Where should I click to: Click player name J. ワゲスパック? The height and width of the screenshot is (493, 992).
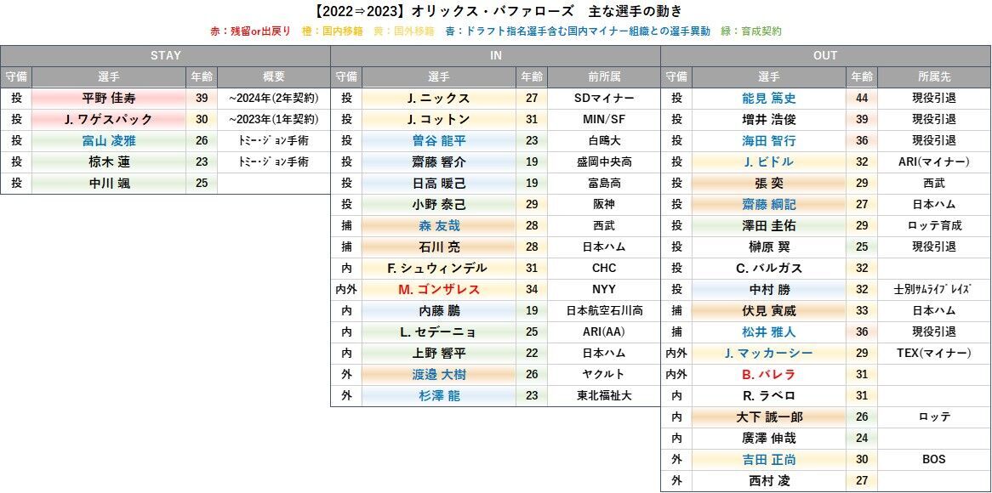109,120
